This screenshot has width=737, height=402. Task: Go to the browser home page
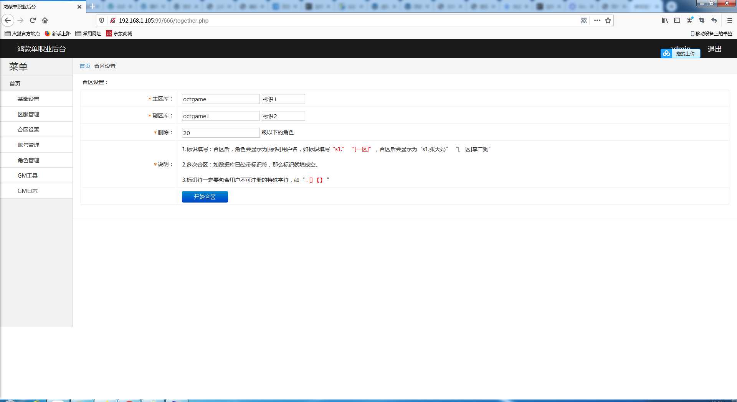45,20
